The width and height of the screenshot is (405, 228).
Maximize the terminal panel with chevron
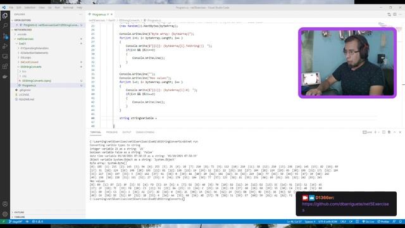point(395,132)
